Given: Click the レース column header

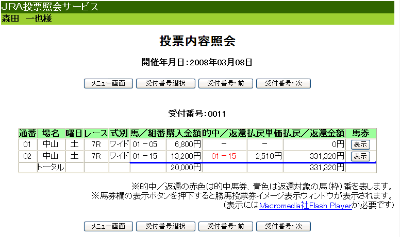Looking at the screenshot, I should pyautogui.click(x=96, y=134).
